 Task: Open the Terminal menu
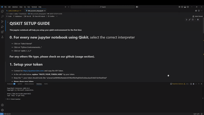(x=34, y=7)
